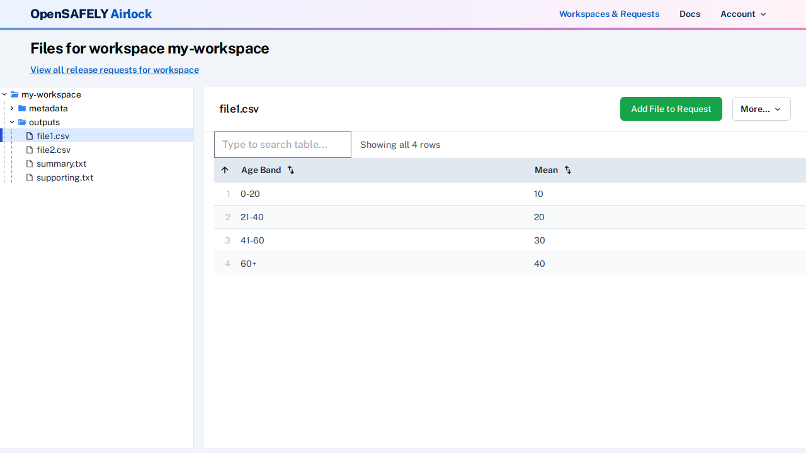Go to Workspaces & Requests
Viewport: 806px width, 453px height.
click(609, 14)
